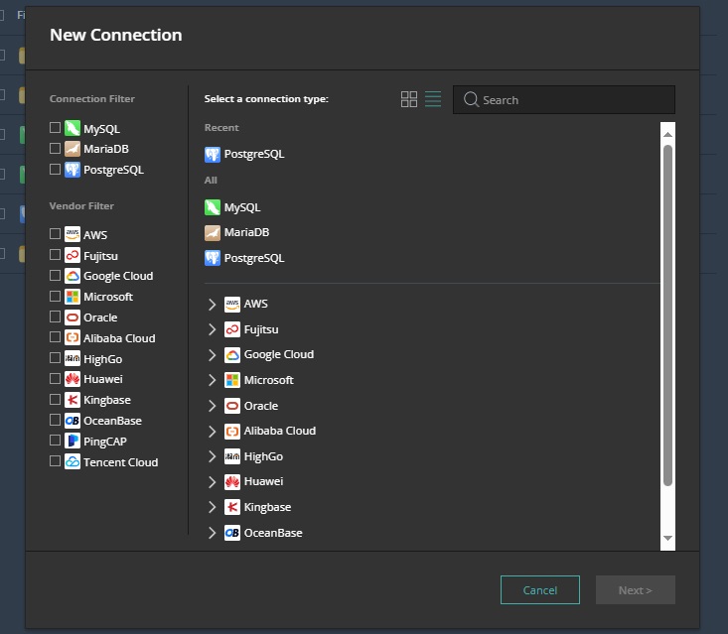The image size is (728, 634).
Task: Switch to grid view icon
Action: (x=409, y=99)
